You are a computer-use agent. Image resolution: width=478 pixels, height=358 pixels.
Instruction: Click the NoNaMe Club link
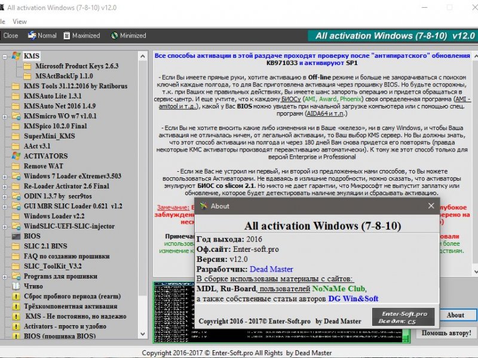click(x=338, y=289)
